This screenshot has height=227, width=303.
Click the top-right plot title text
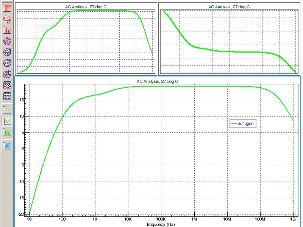tap(229, 7)
